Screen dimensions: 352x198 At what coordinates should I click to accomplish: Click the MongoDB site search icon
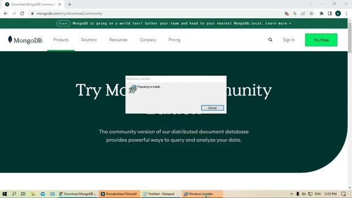point(270,40)
